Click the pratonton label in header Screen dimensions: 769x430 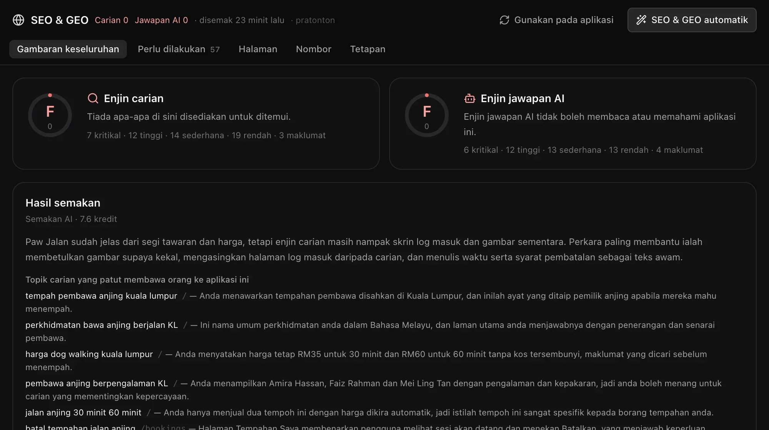pos(315,20)
